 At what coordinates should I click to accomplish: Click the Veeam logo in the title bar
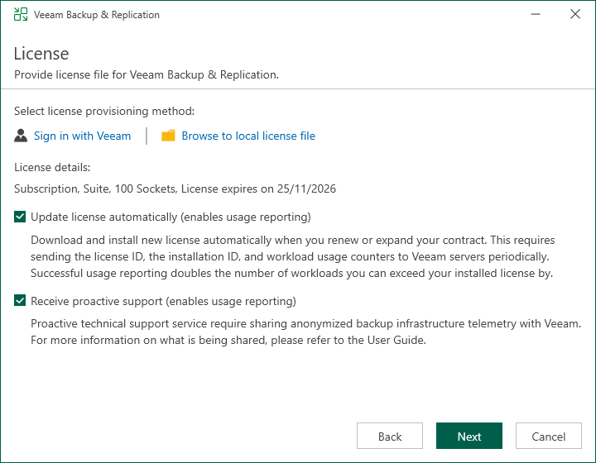pyautogui.click(x=21, y=15)
